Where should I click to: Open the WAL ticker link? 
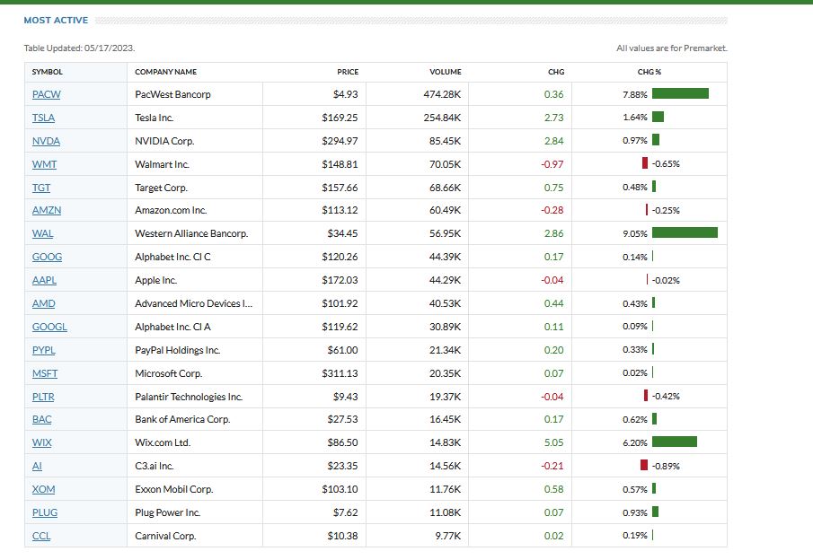[42, 233]
